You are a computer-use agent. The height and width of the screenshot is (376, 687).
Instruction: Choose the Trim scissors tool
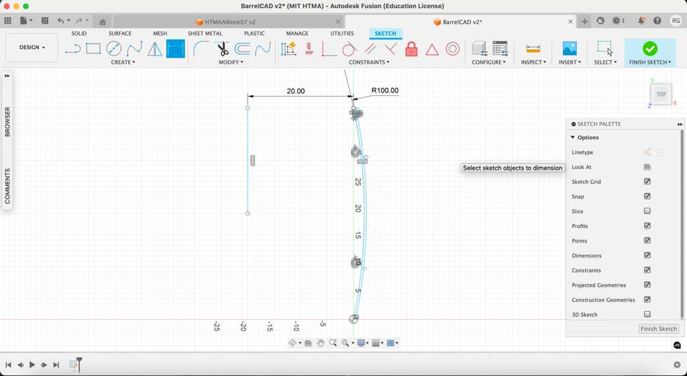[222, 49]
